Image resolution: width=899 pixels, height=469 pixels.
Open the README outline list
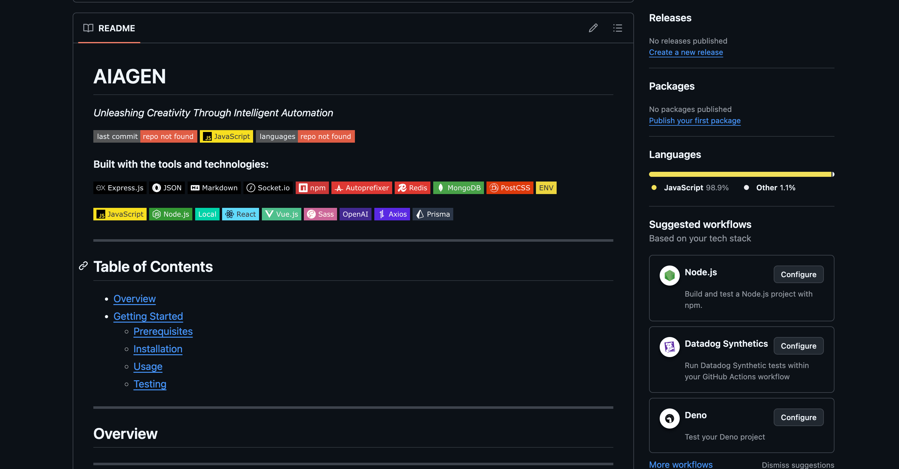click(x=617, y=28)
